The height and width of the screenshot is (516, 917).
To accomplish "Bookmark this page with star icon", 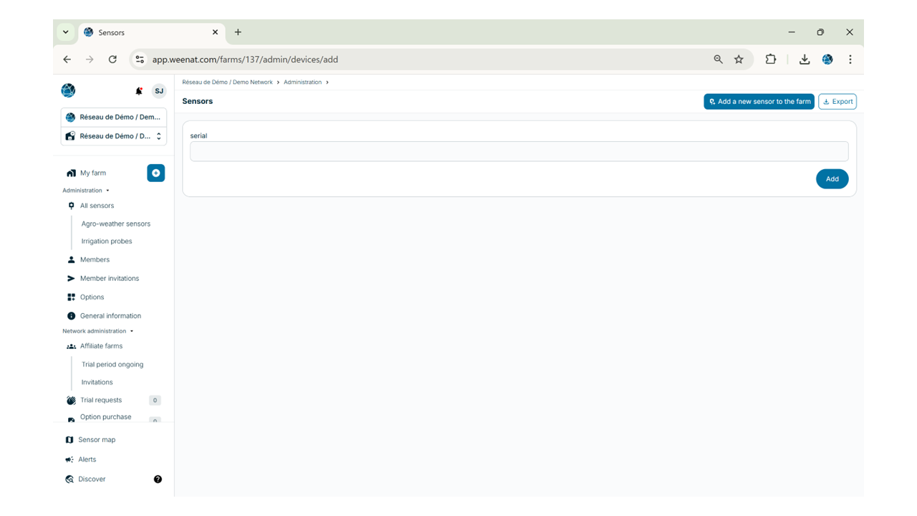I will [739, 59].
